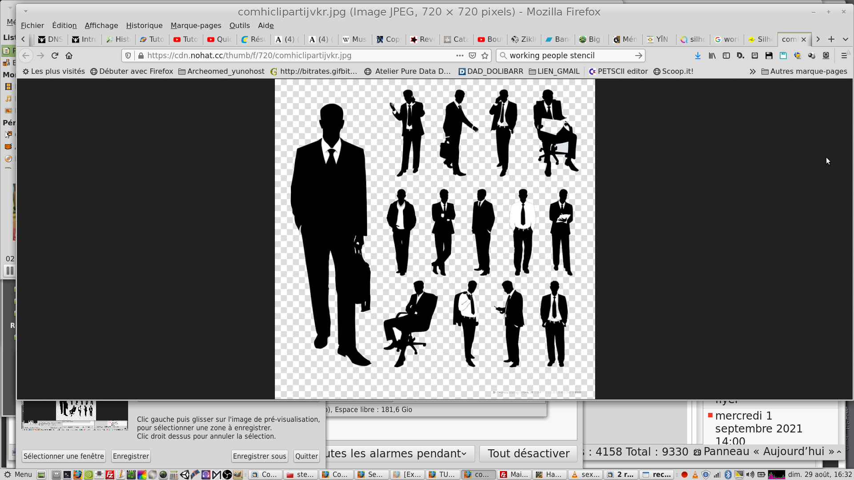The image size is (854, 480).
Task: Open the Firefox downloads arrow icon
Action: [697, 56]
